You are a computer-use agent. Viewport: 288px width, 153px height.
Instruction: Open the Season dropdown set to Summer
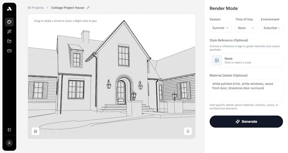click(220, 28)
